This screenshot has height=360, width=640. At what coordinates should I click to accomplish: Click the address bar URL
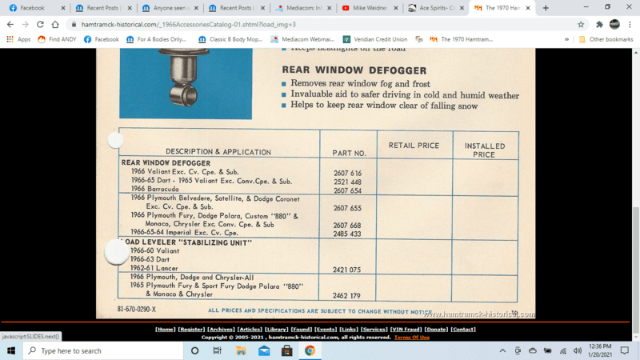click(x=189, y=25)
